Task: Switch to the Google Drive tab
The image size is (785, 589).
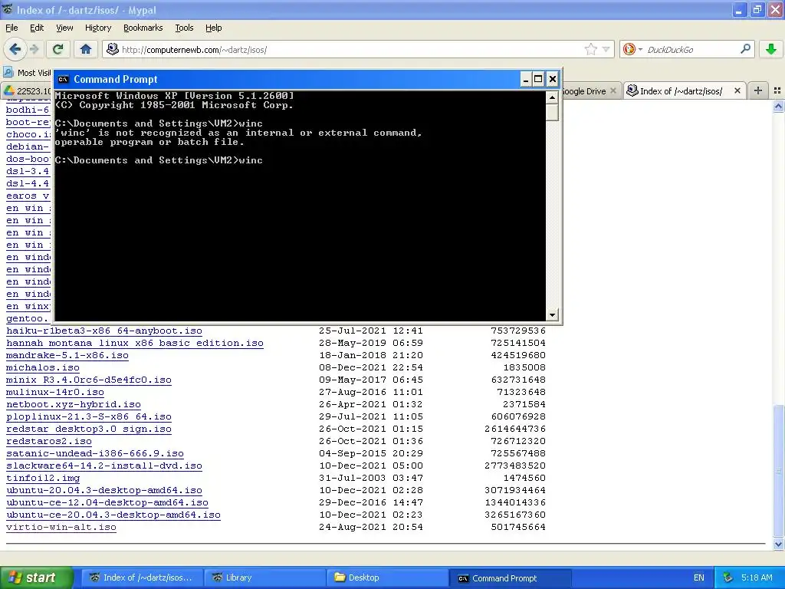Action: tap(583, 91)
